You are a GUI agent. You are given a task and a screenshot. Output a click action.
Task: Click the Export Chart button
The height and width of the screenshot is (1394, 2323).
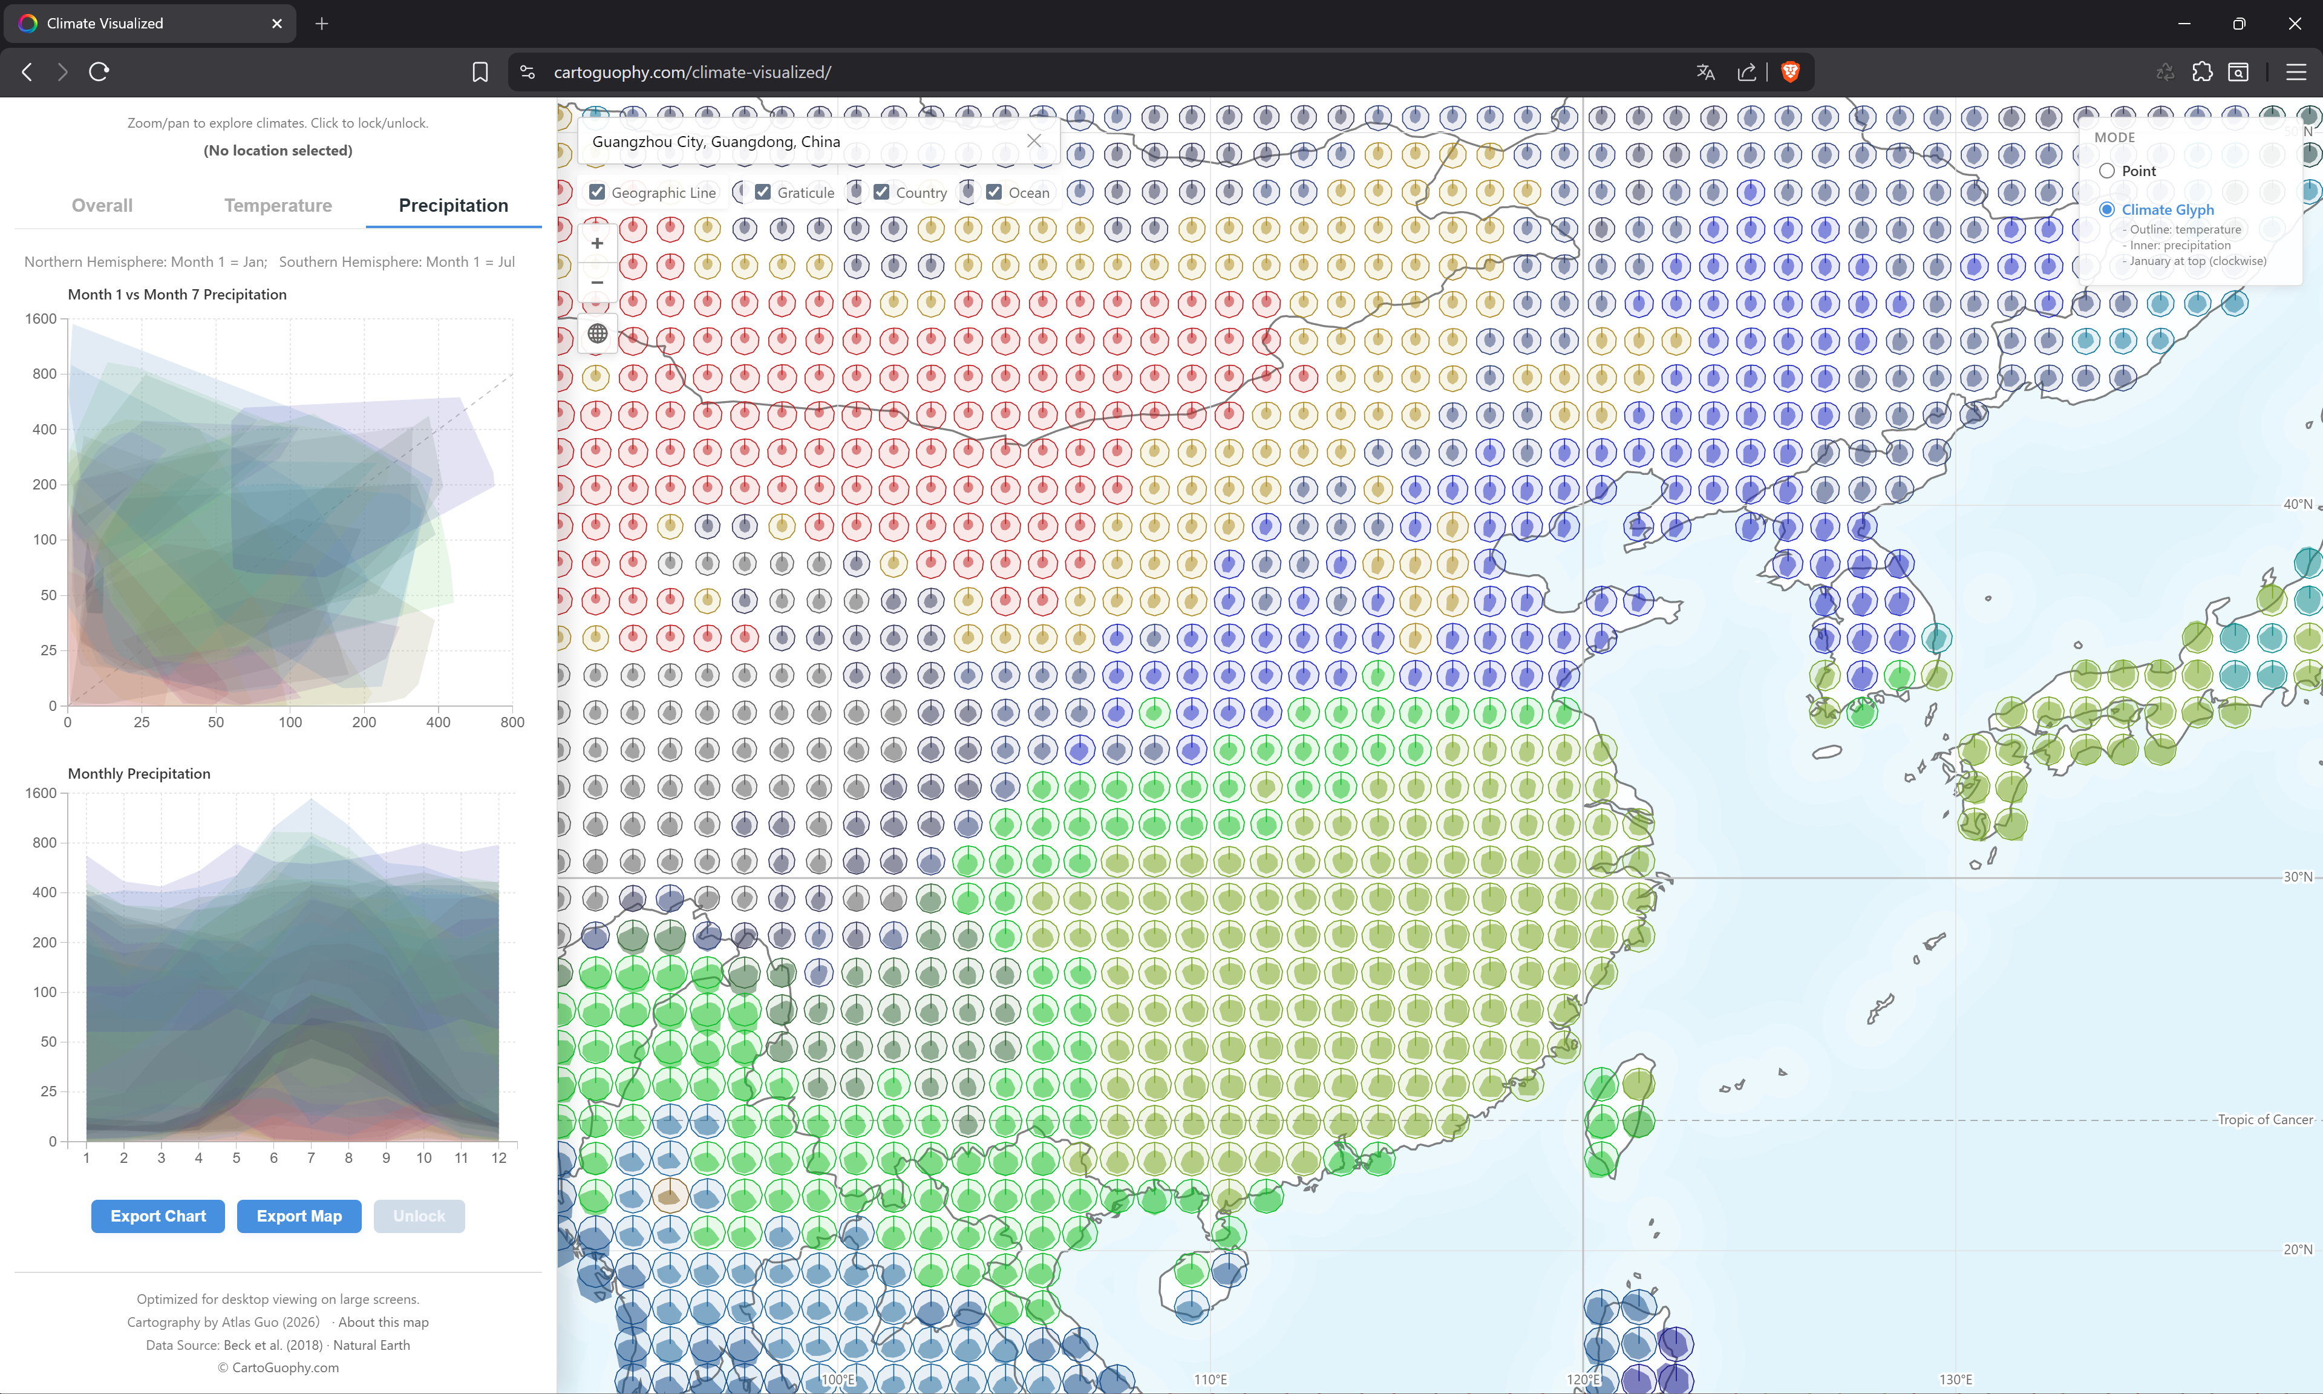point(157,1216)
